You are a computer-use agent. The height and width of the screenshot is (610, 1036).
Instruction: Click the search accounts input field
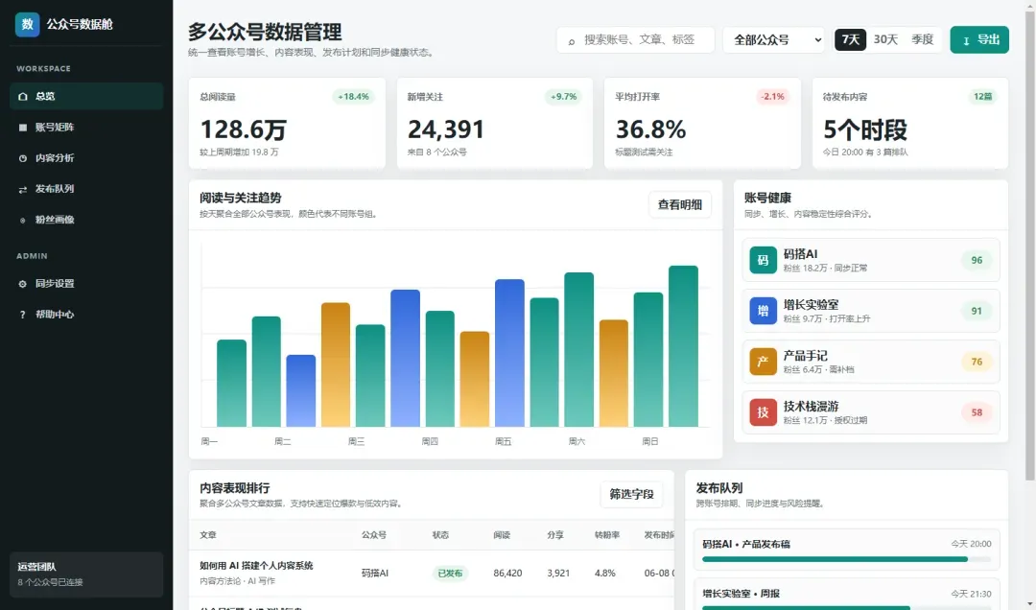[x=636, y=39]
